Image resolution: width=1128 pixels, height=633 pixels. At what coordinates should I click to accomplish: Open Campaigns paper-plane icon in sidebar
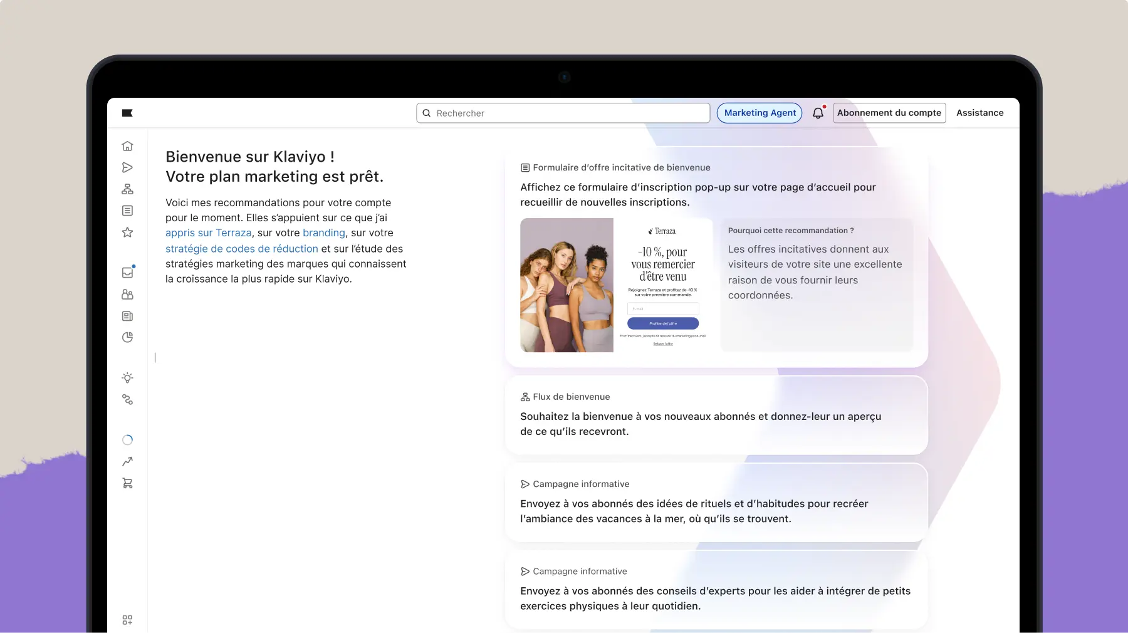tap(127, 167)
